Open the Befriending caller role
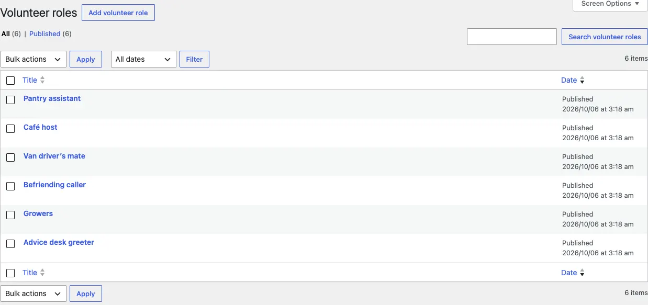 [54, 185]
